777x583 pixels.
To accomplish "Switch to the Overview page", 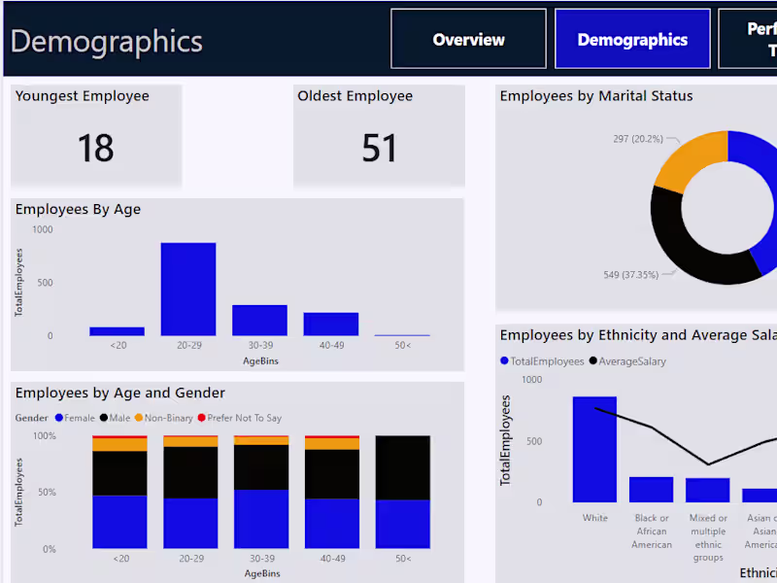I will pos(468,40).
